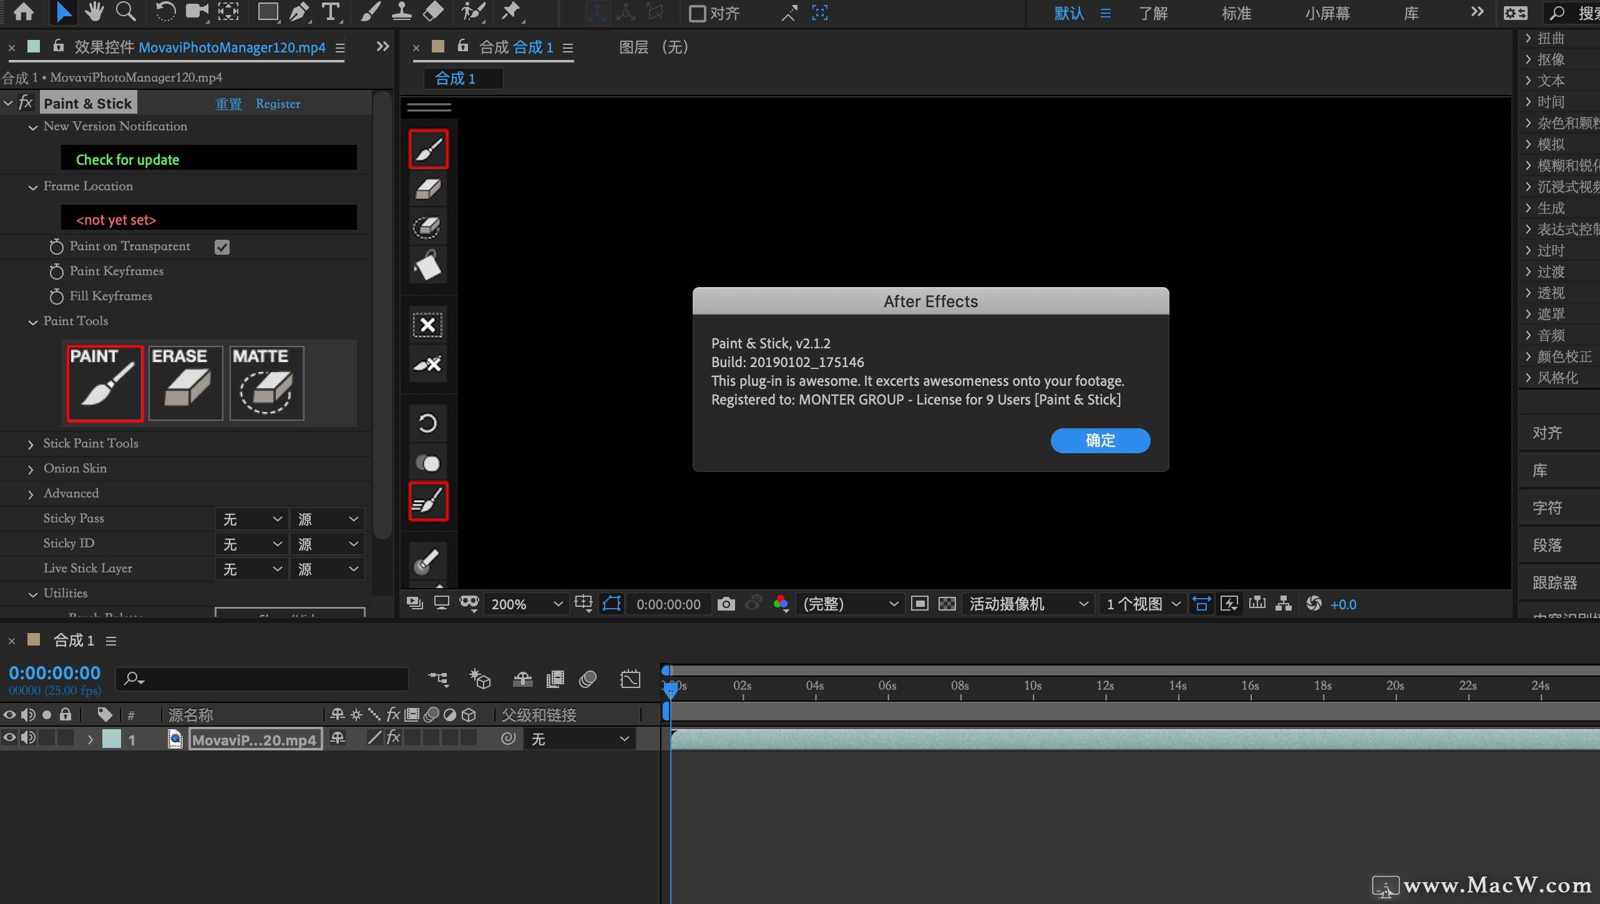
Task: Click the 10s mark on timeline ruler
Action: click(1033, 685)
